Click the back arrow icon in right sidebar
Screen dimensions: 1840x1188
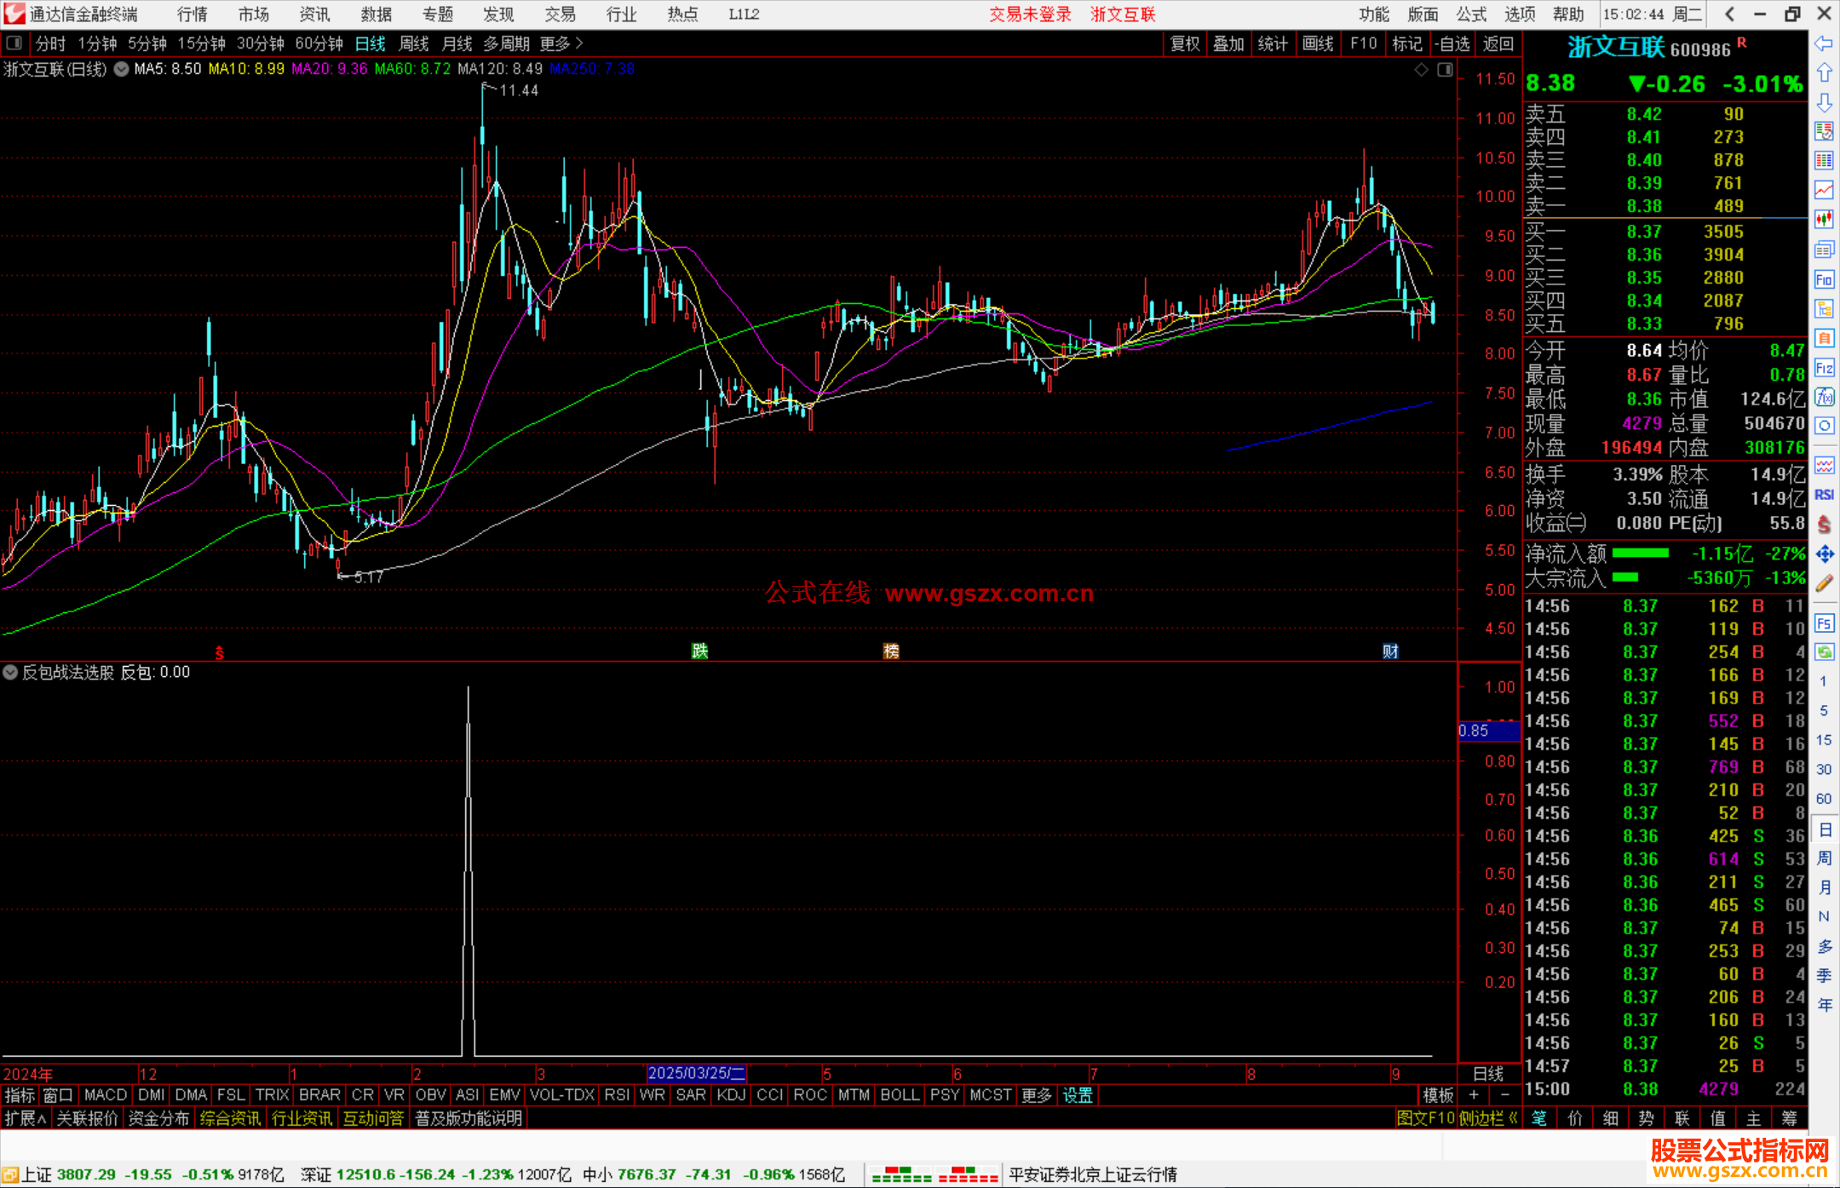1824,43
